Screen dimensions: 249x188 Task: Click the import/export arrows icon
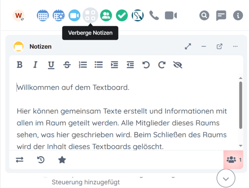(x=20, y=160)
